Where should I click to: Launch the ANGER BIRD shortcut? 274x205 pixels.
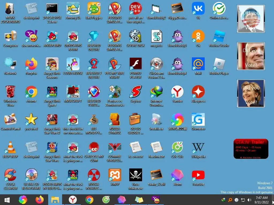pos(52,38)
